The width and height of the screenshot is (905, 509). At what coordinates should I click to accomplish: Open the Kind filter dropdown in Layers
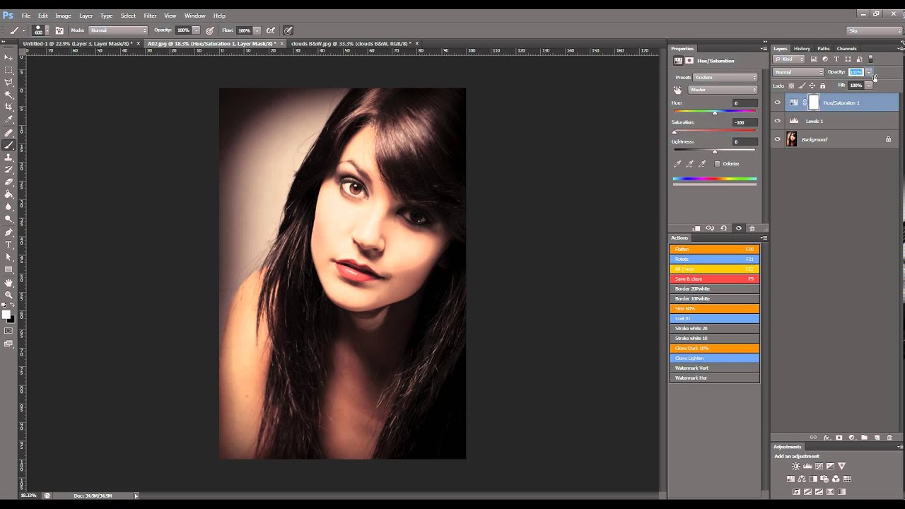789,59
